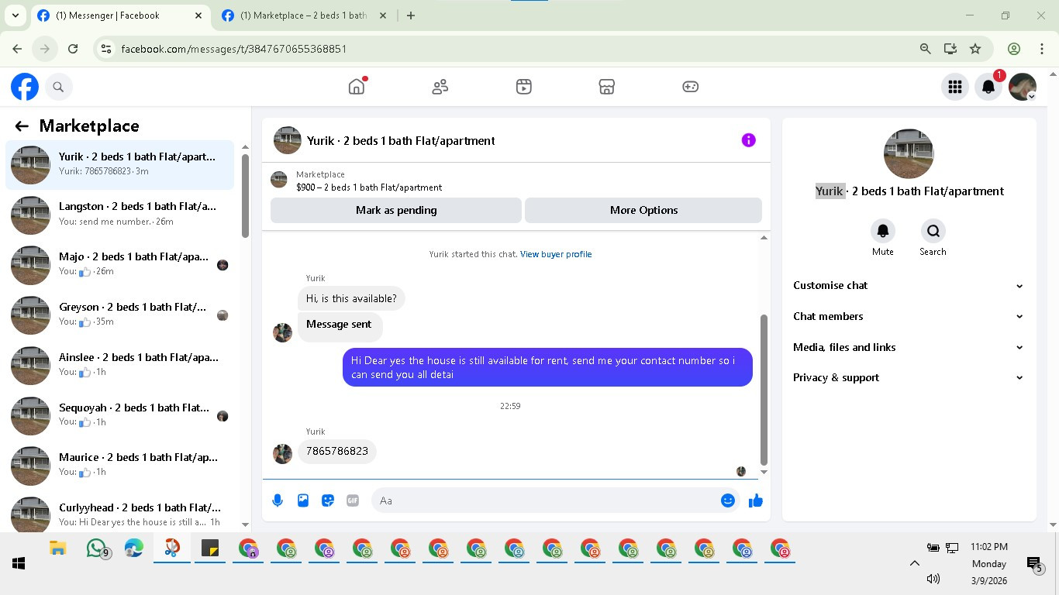This screenshot has width=1059, height=595.
Task: Expand Privacy & support section
Action: (908, 377)
